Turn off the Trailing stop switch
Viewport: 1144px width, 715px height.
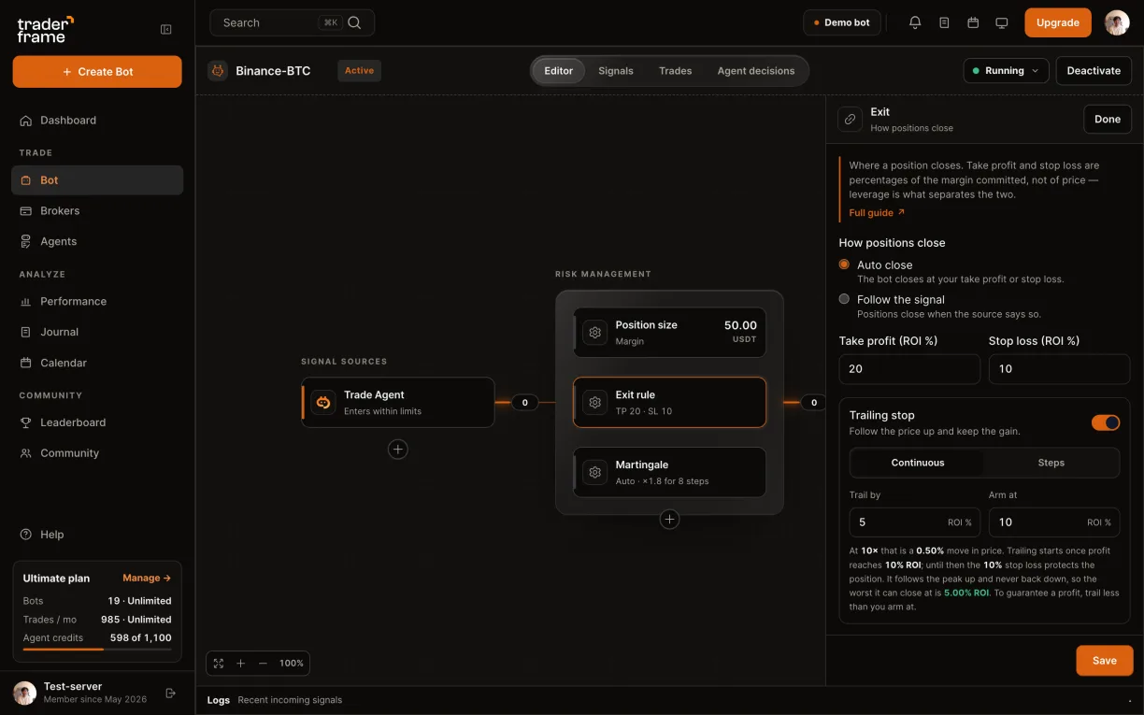pyautogui.click(x=1106, y=422)
